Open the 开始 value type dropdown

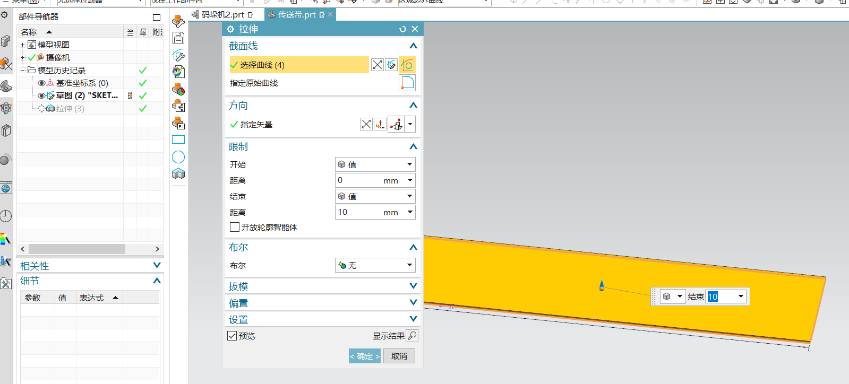tap(375, 164)
